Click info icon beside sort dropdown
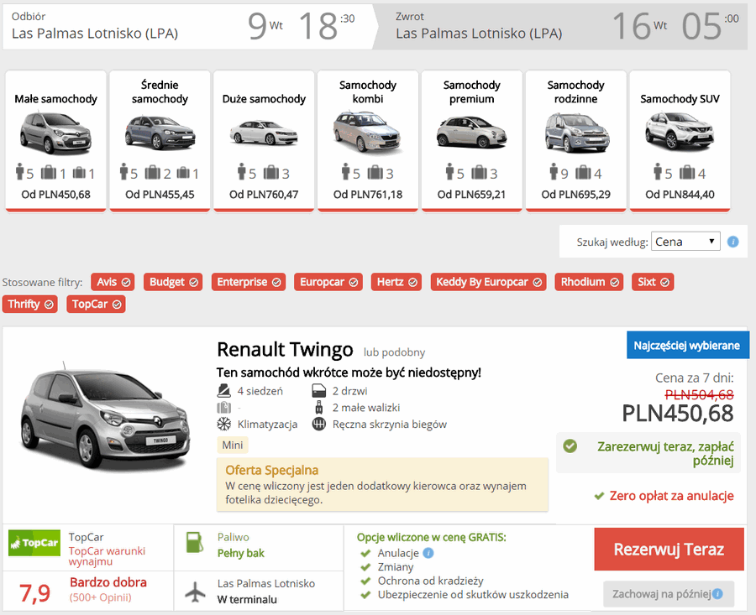Image resolution: width=756 pixels, height=615 pixels. (x=732, y=242)
